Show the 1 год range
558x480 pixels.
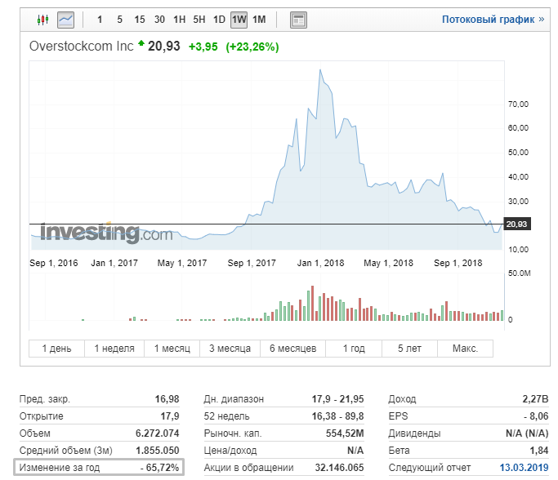(x=354, y=349)
